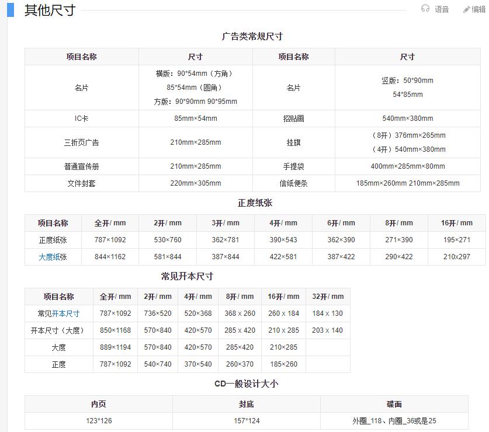The image size is (489, 432).
Task: Click the 常见开本尺寸 table title
Action: point(187,277)
